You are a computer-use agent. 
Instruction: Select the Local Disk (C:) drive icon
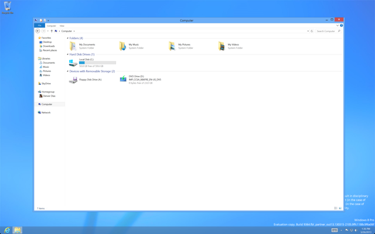(x=73, y=63)
